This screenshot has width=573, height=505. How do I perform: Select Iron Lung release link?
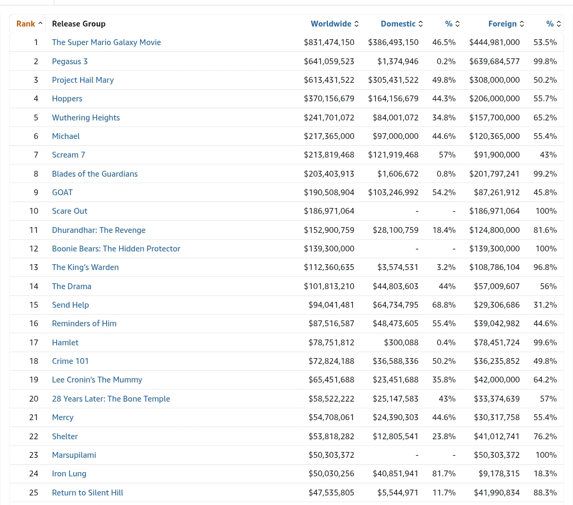[x=69, y=473]
